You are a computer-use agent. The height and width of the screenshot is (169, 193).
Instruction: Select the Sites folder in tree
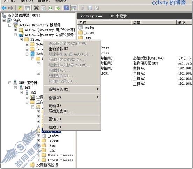click(x=35, y=39)
